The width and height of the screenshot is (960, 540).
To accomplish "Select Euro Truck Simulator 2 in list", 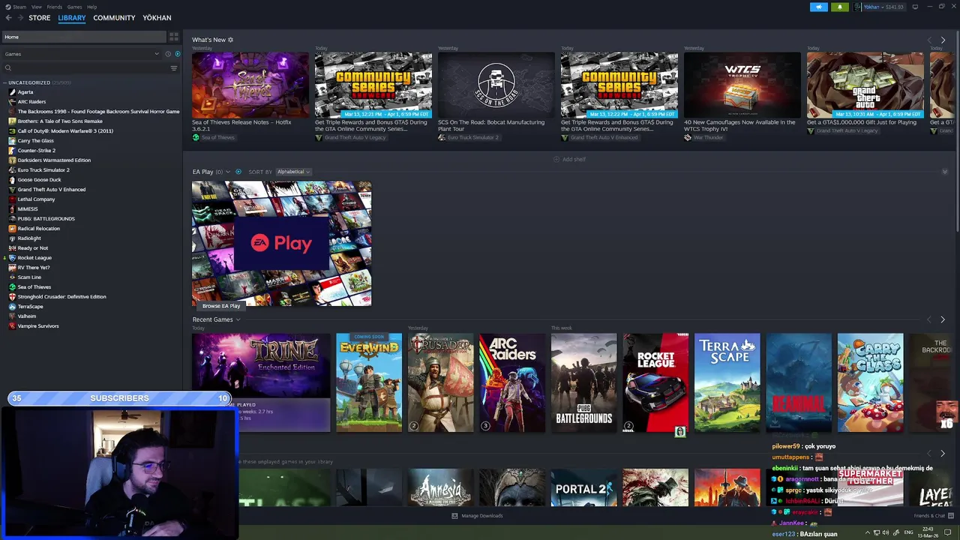I will pyautogui.click(x=43, y=169).
